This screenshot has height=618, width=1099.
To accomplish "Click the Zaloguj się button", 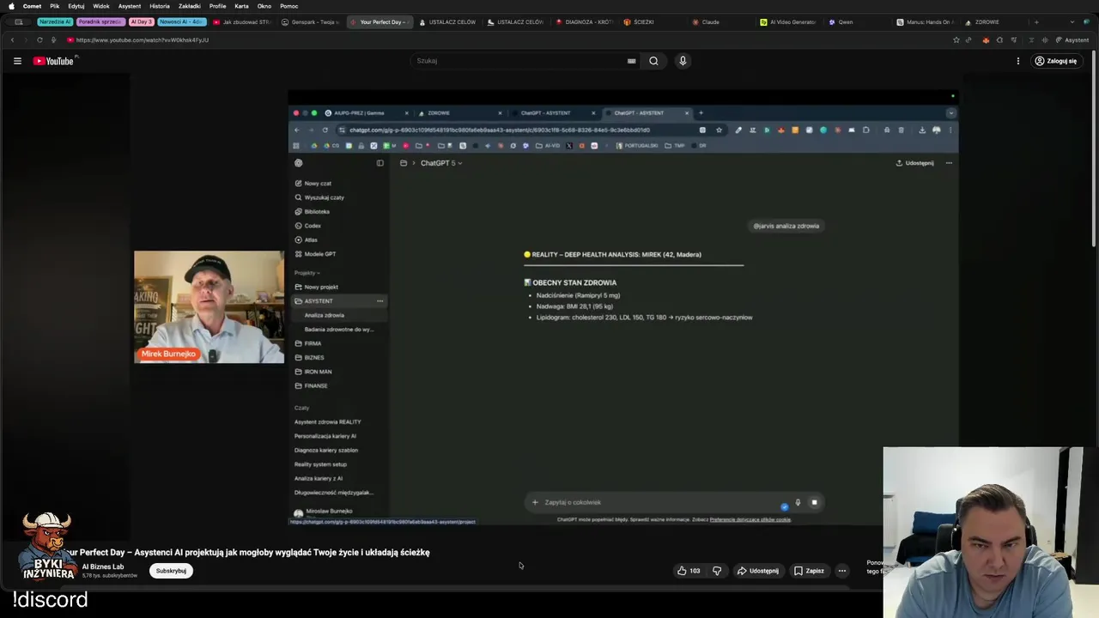I will (1055, 61).
